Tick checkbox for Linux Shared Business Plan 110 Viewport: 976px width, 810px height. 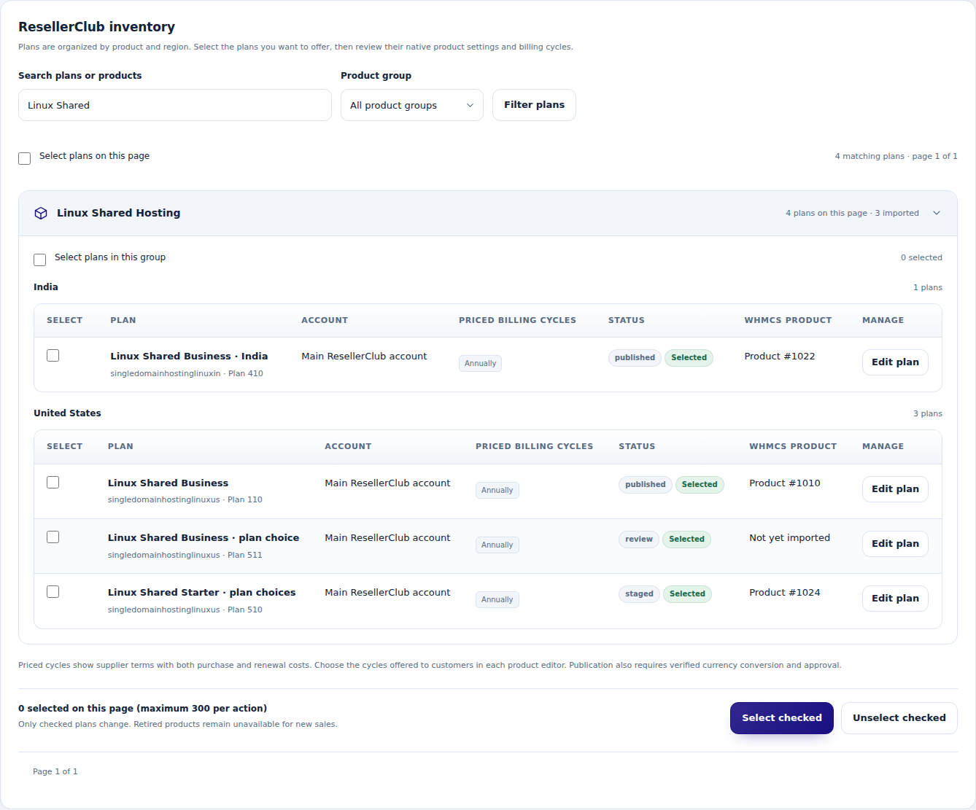coord(53,483)
